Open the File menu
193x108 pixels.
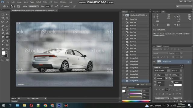click(x=8, y=2)
